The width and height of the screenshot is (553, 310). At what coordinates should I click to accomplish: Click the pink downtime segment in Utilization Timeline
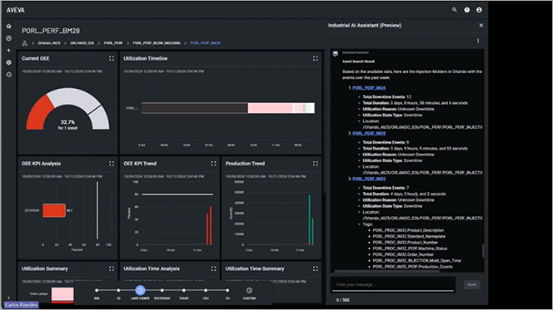pos(270,108)
